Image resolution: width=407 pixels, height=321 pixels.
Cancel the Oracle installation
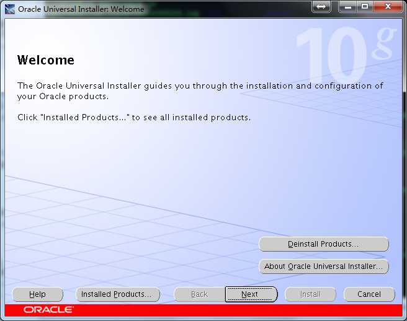click(369, 294)
